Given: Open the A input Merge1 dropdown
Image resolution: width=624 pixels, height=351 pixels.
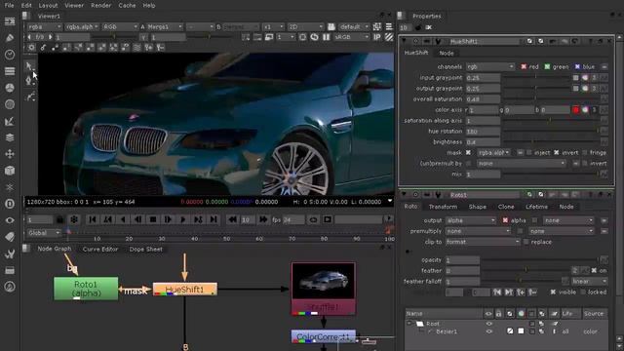Looking at the screenshot, I should pos(165,26).
